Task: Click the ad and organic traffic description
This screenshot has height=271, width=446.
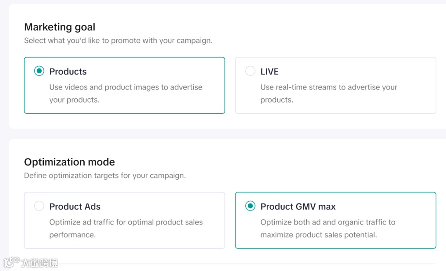Action: [327, 229]
